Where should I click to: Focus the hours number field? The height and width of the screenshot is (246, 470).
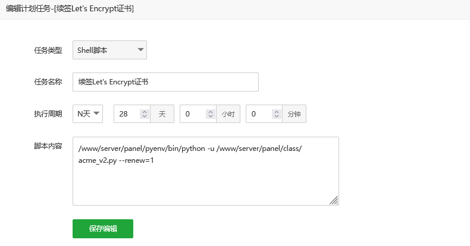[193, 113]
